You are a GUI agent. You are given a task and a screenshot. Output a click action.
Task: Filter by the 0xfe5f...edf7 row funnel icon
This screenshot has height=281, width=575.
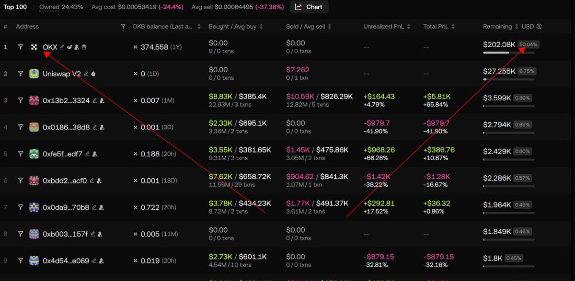pos(21,154)
